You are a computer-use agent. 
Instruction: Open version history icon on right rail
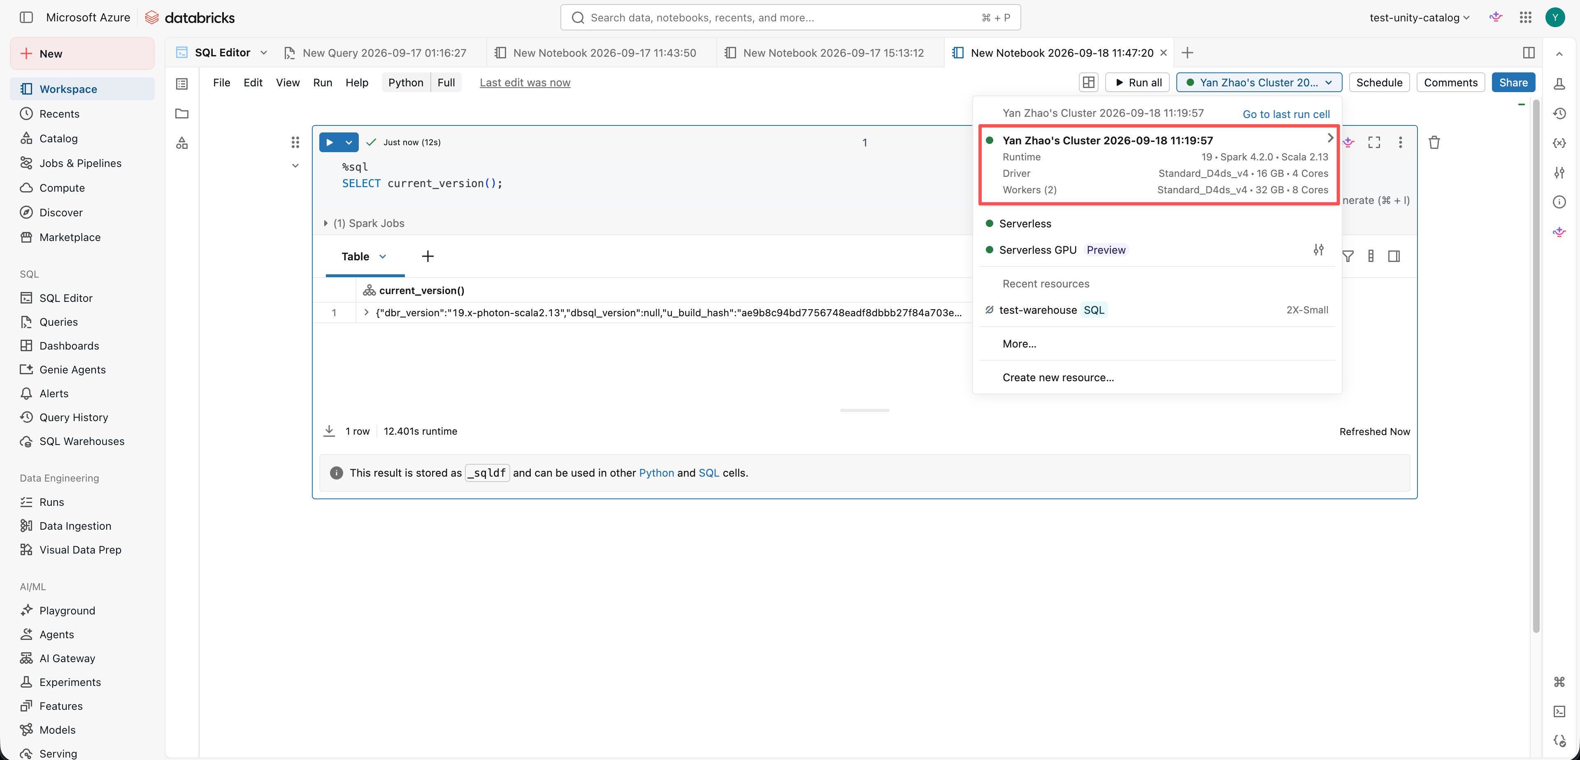[1560, 114]
